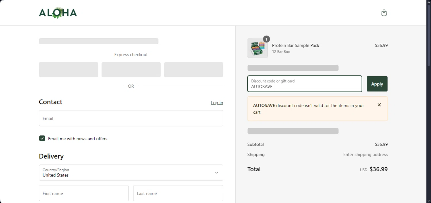This screenshot has height=203, width=431.
Task: Click the third express checkout button placeholder
Action: click(x=194, y=70)
